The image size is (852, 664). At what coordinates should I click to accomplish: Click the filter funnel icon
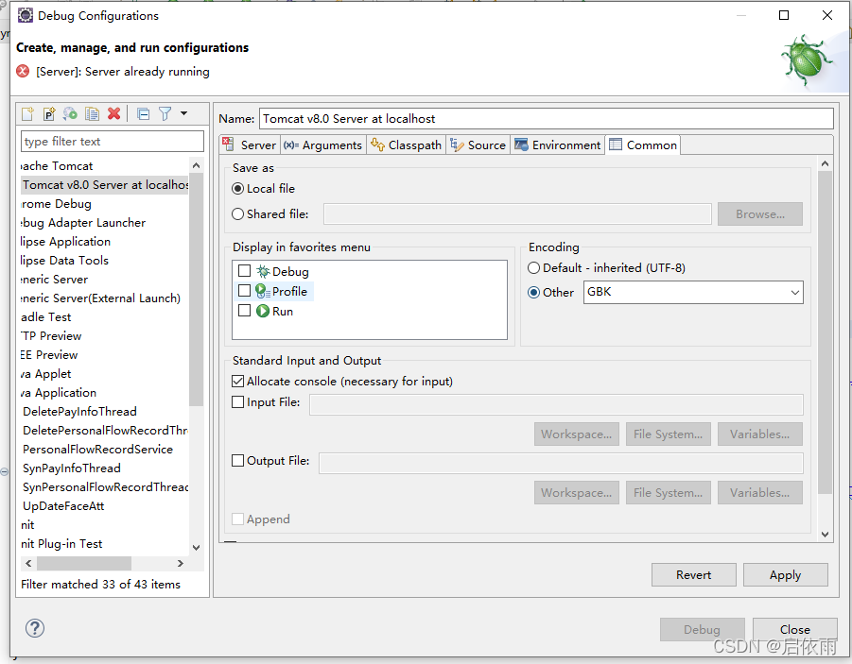coord(165,113)
